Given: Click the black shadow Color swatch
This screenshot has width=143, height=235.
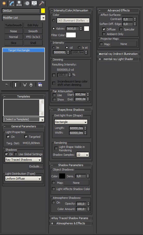Looking at the screenshot, I should 62,176.
